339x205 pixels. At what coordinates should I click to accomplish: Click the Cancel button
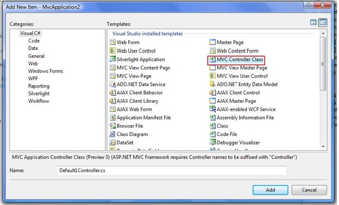pyautogui.click(x=309, y=190)
